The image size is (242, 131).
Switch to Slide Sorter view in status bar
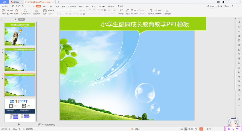pyautogui.click(x=189, y=129)
